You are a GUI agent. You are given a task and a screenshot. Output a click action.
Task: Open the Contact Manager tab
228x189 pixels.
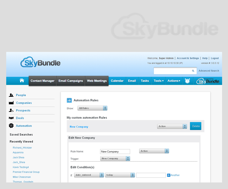click(42, 81)
